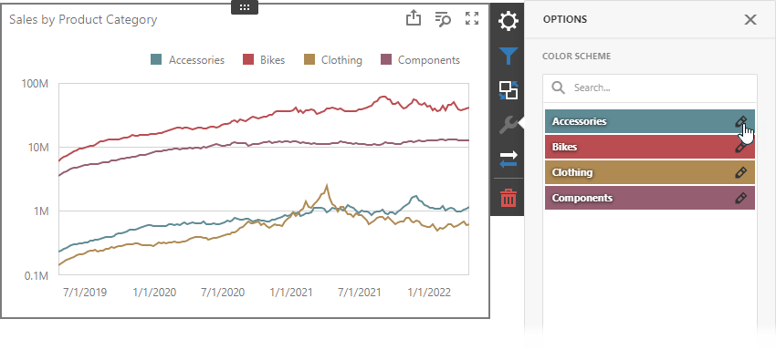Click the Sales by Product Category title

pyautogui.click(x=83, y=20)
